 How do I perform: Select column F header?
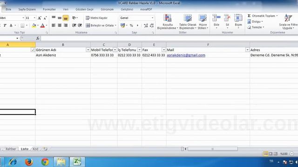(208, 45)
